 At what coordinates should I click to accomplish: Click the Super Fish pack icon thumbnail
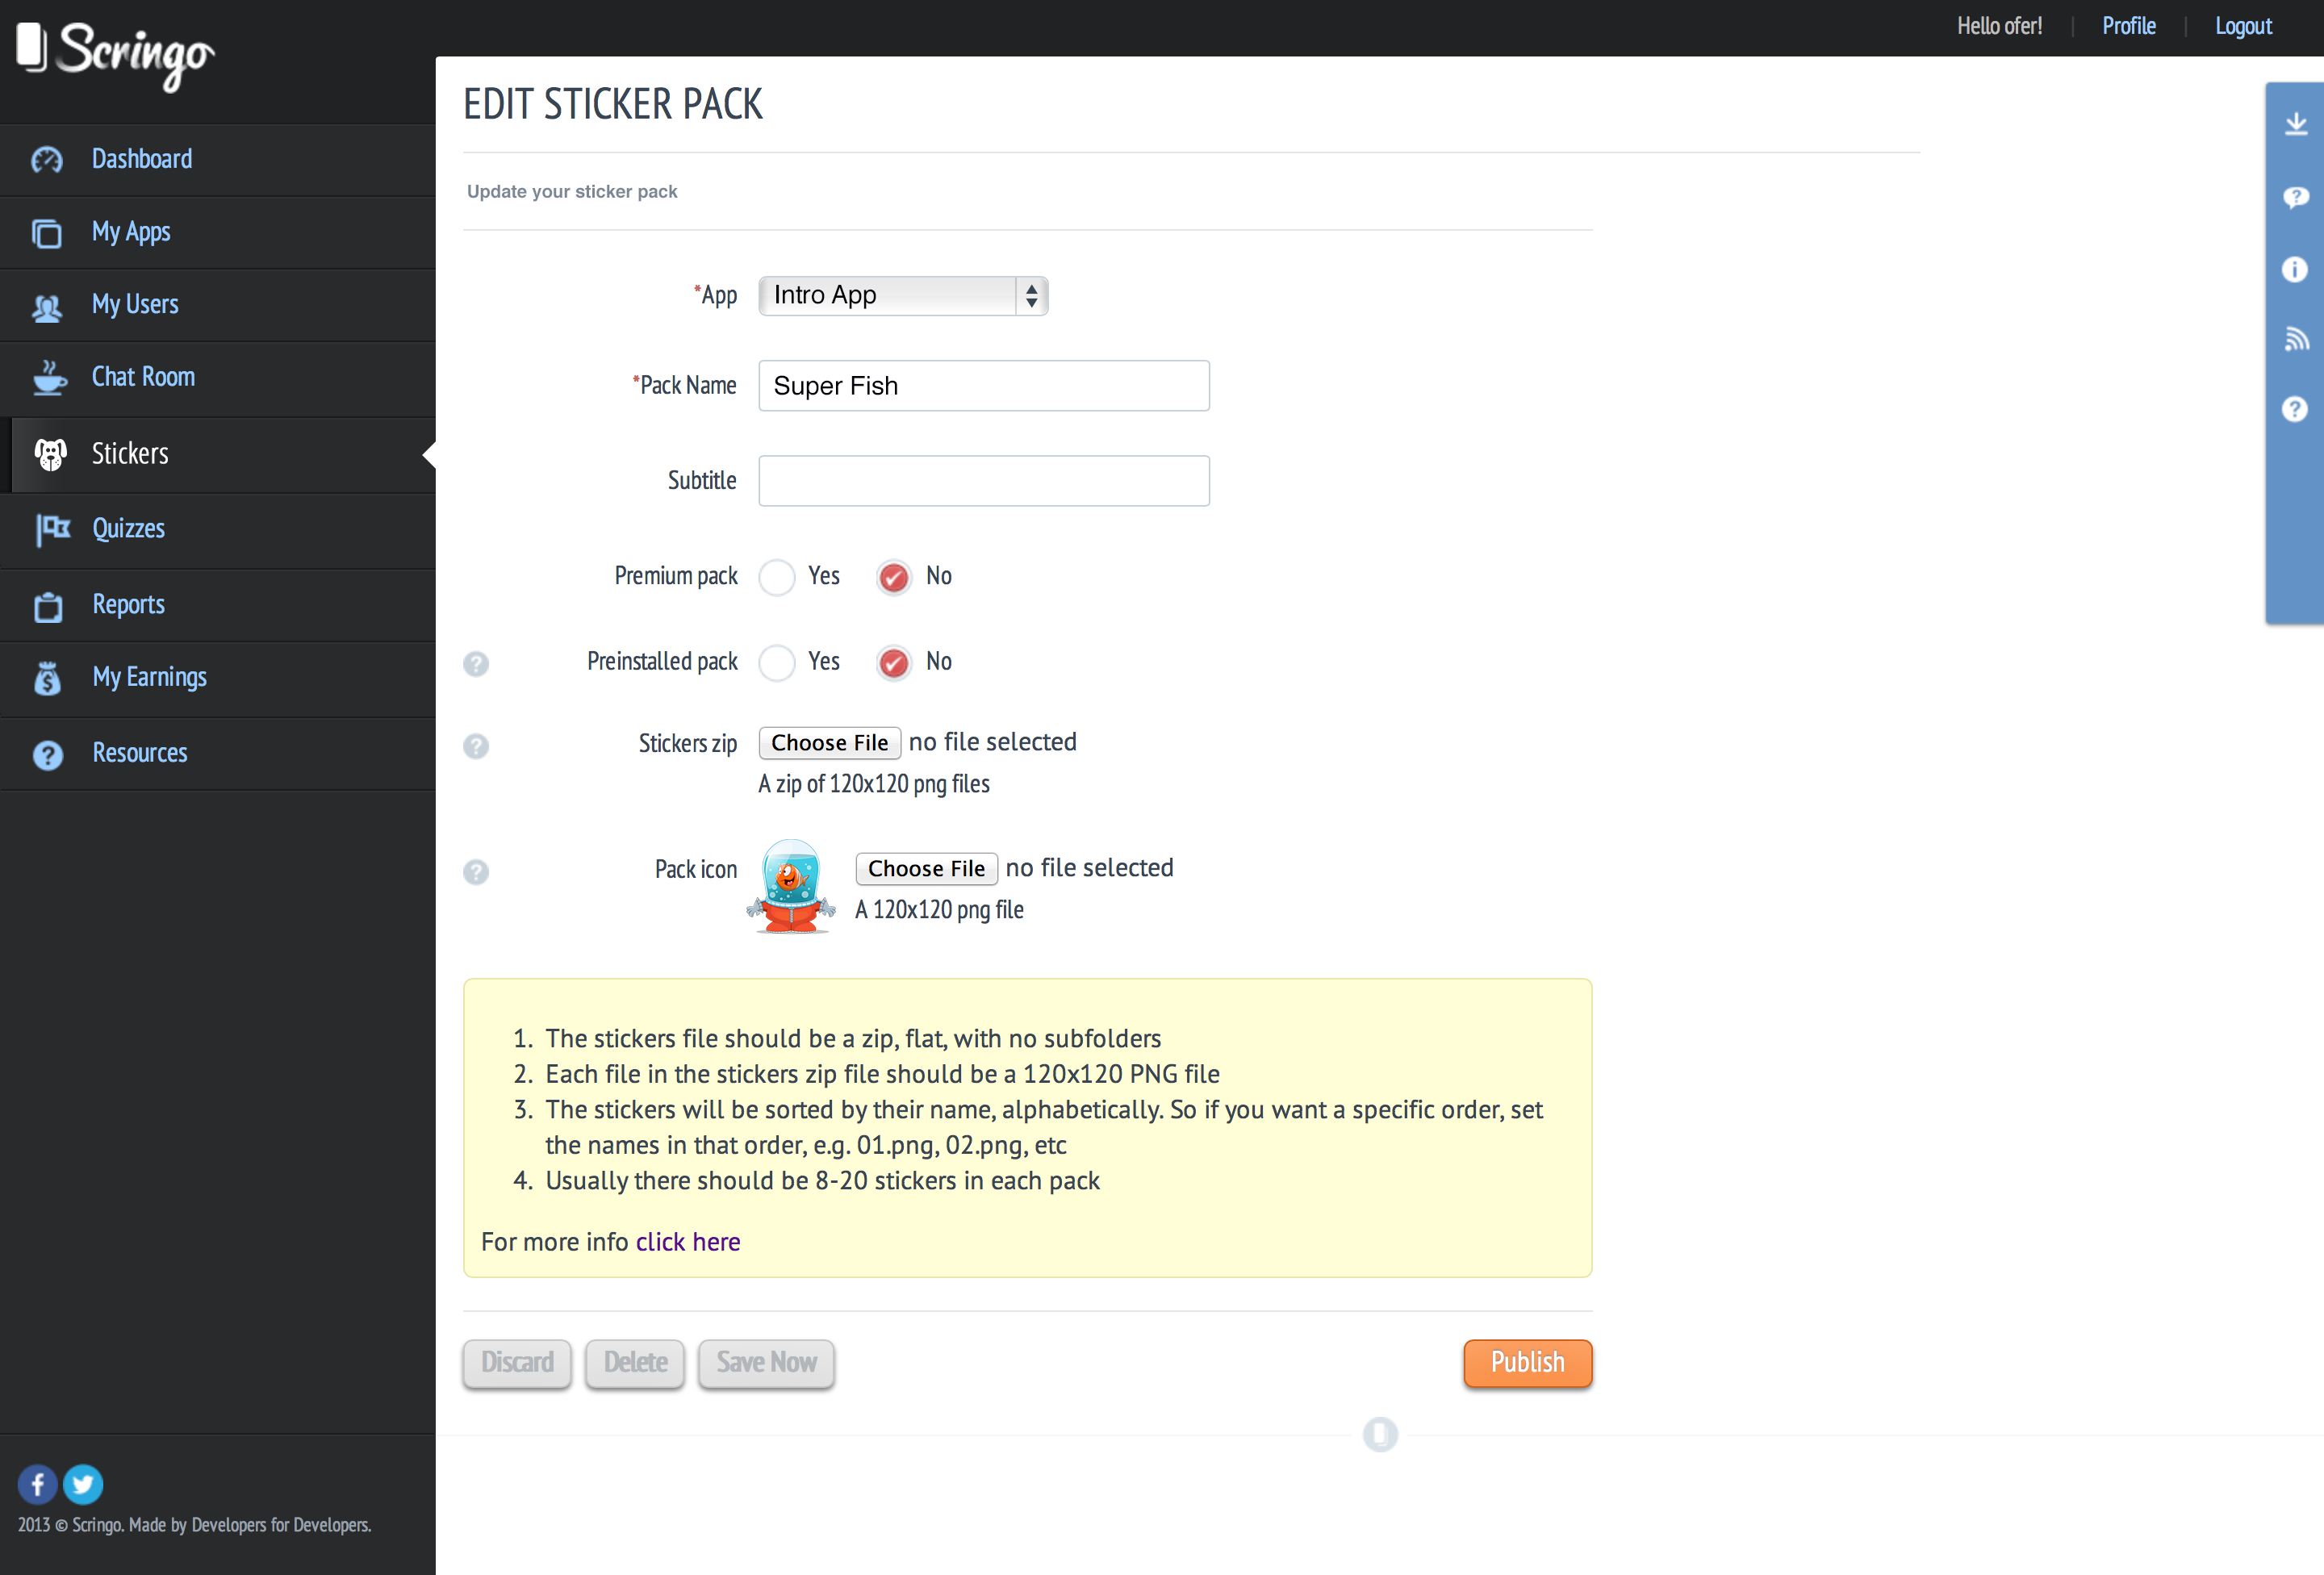[x=791, y=887]
